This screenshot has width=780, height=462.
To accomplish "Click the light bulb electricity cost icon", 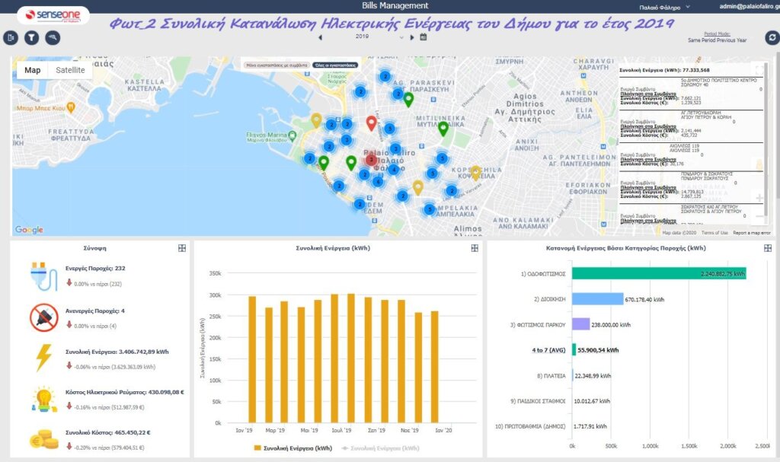I will (x=43, y=399).
